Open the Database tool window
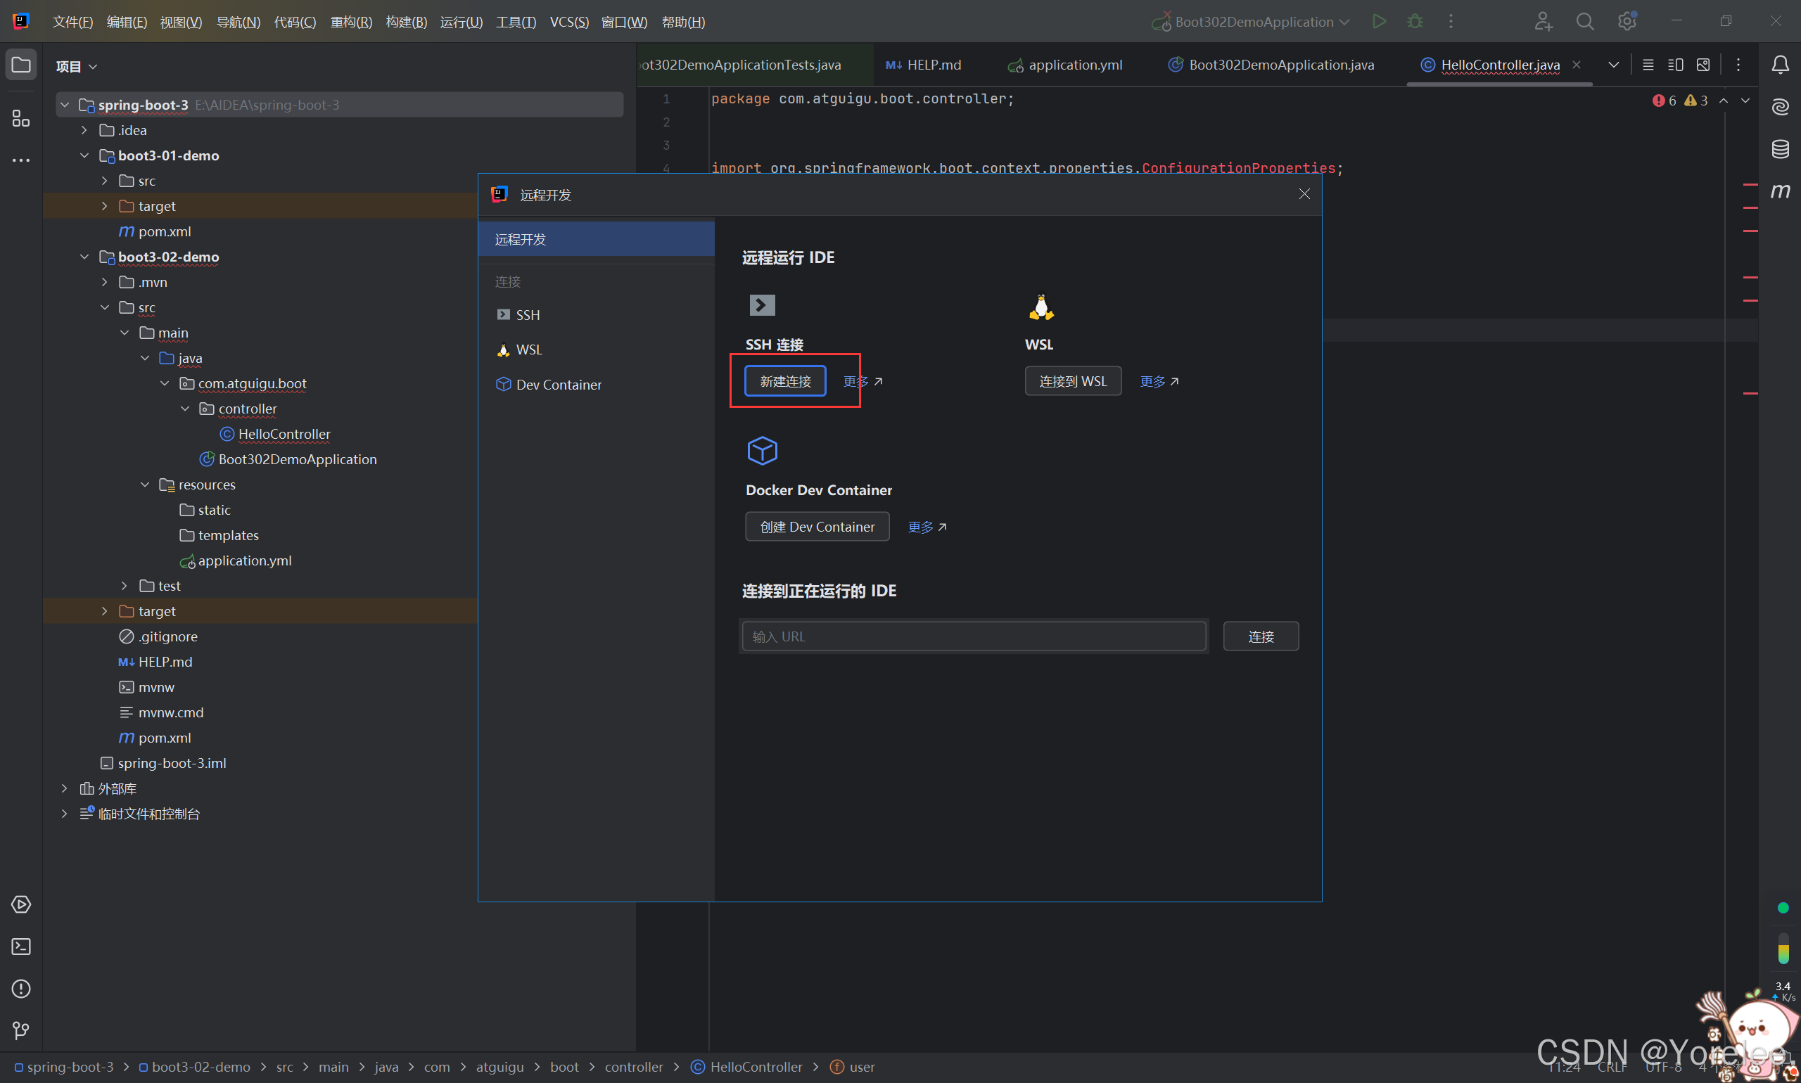The width and height of the screenshot is (1801, 1083). [x=1780, y=149]
